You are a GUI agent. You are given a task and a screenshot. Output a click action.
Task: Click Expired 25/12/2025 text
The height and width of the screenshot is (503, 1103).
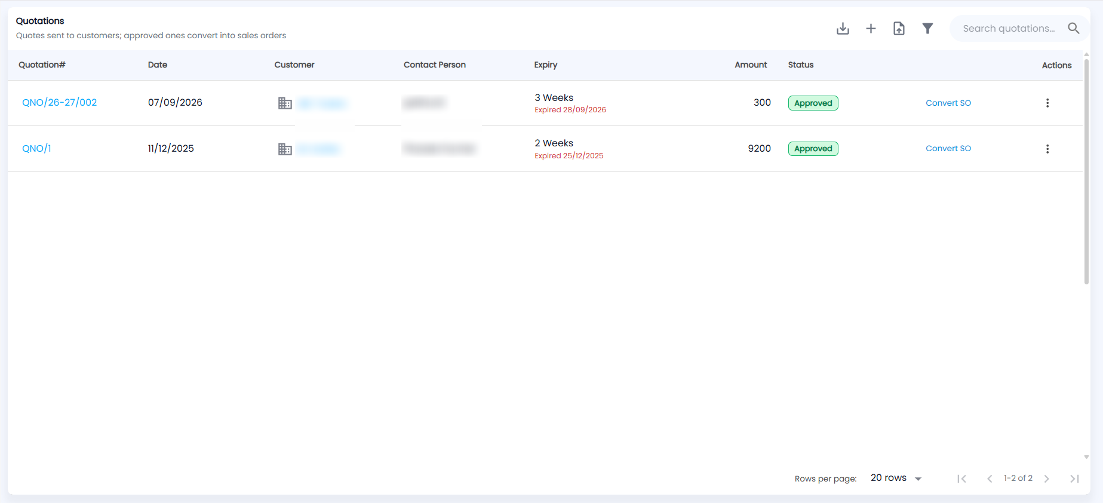(x=569, y=156)
